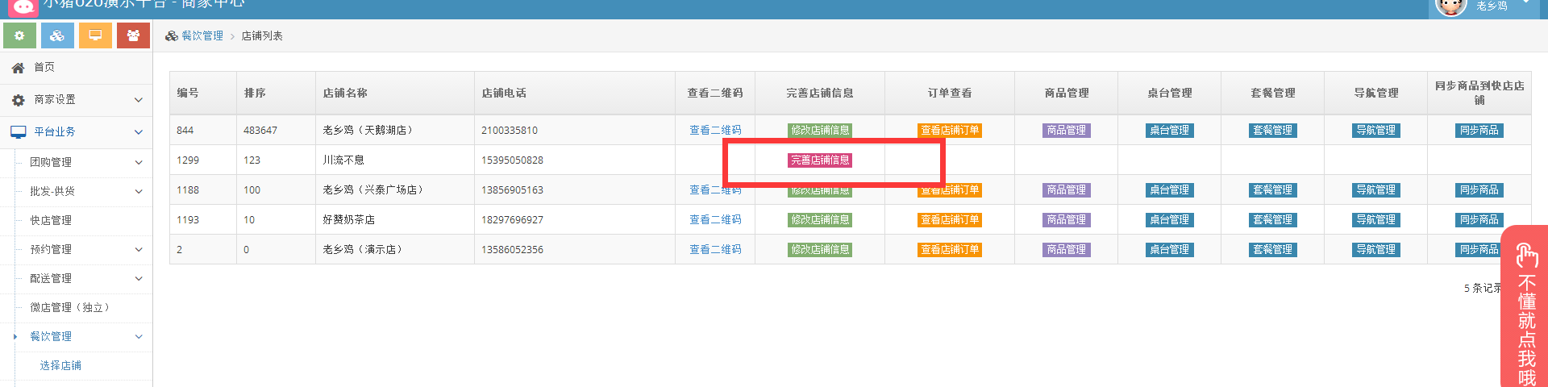
Task: View QR code for 老乡鸡（演示店）
Action: click(x=715, y=250)
